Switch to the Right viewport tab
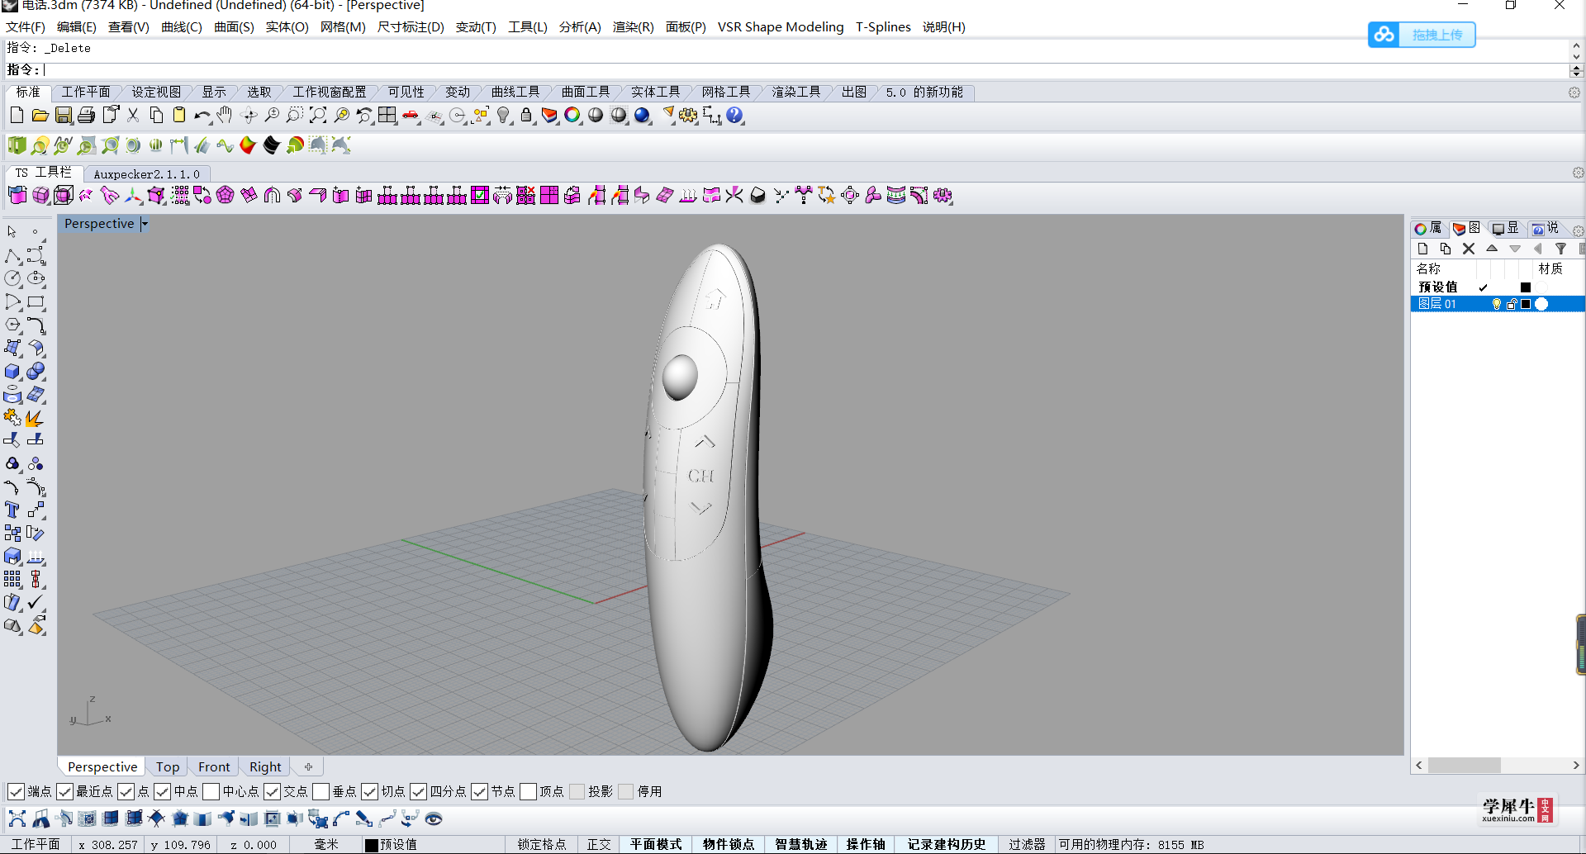The width and height of the screenshot is (1586, 854). 265,767
